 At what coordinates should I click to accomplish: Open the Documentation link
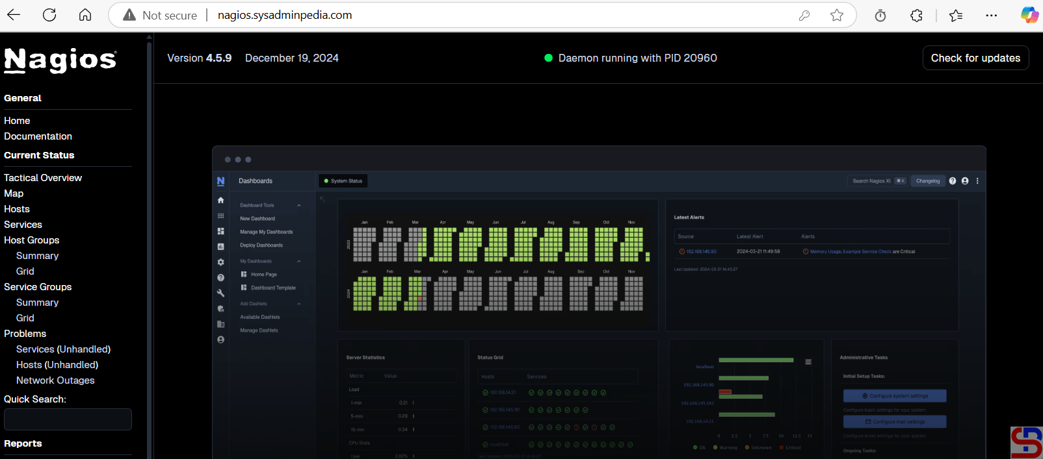38,136
